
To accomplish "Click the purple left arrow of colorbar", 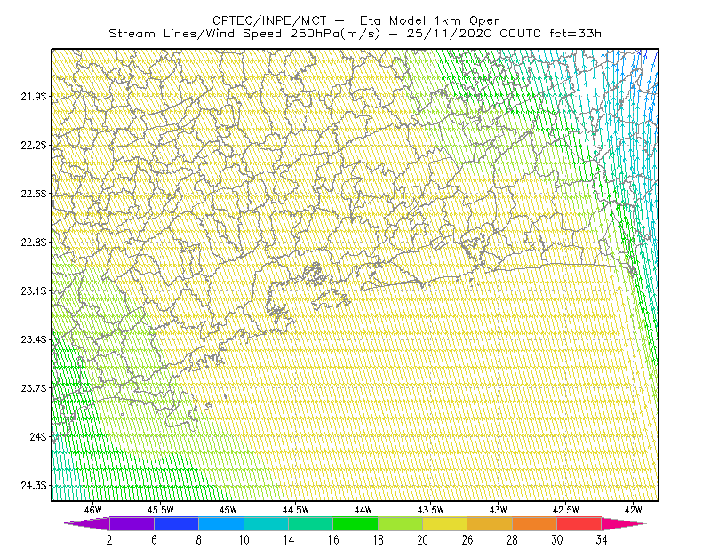I will pos(87,523).
